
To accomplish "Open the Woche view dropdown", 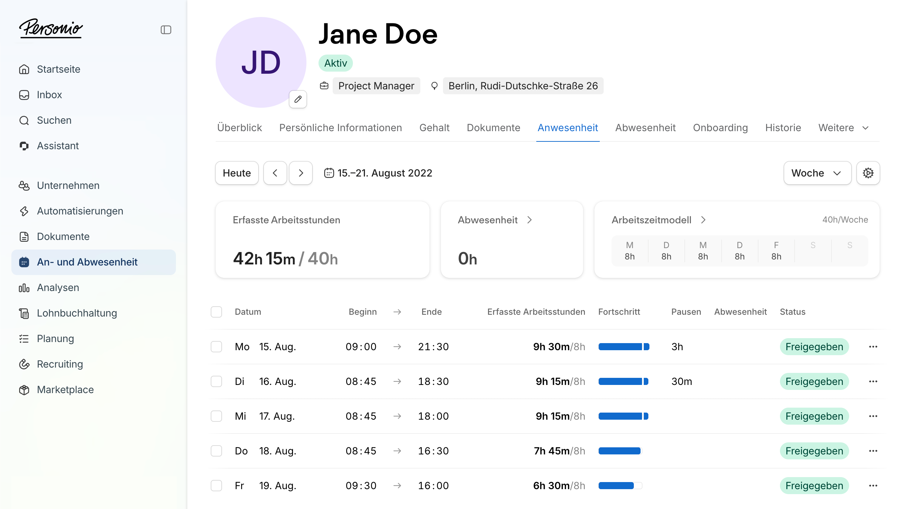I will pyautogui.click(x=817, y=173).
